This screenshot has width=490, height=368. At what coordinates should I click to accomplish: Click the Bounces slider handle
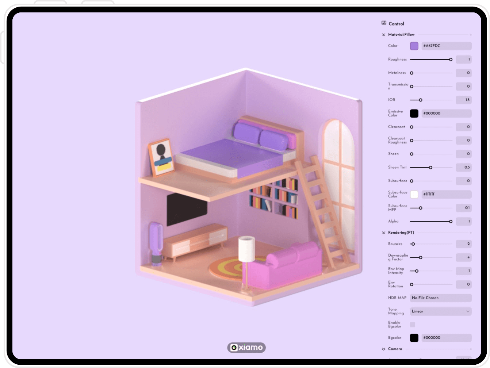point(413,244)
